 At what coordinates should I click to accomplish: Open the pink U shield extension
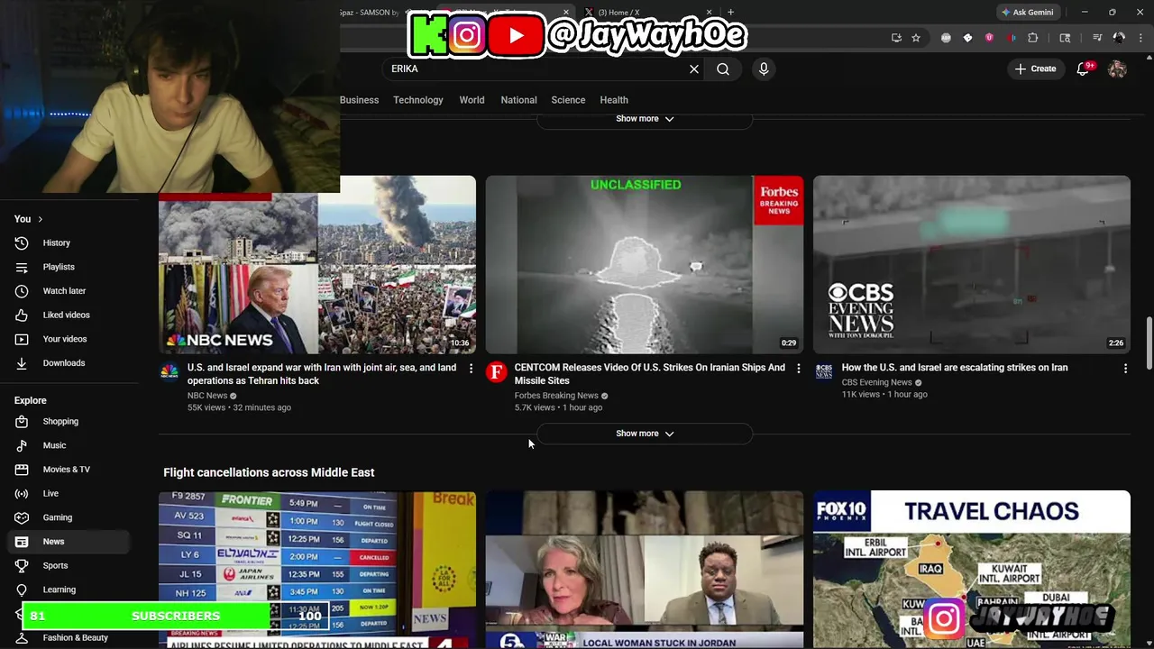[989, 38]
